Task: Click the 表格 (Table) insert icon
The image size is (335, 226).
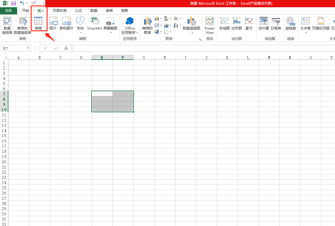Action: pos(38,23)
